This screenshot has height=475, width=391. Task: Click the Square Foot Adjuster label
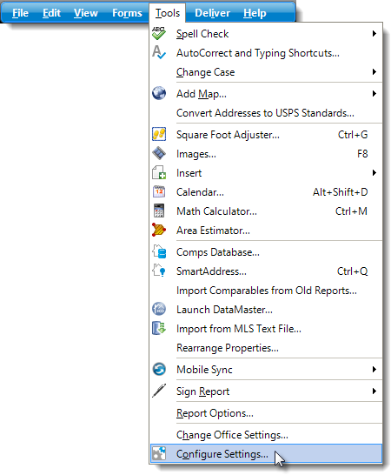pyautogui.click(x=228, y=135)
